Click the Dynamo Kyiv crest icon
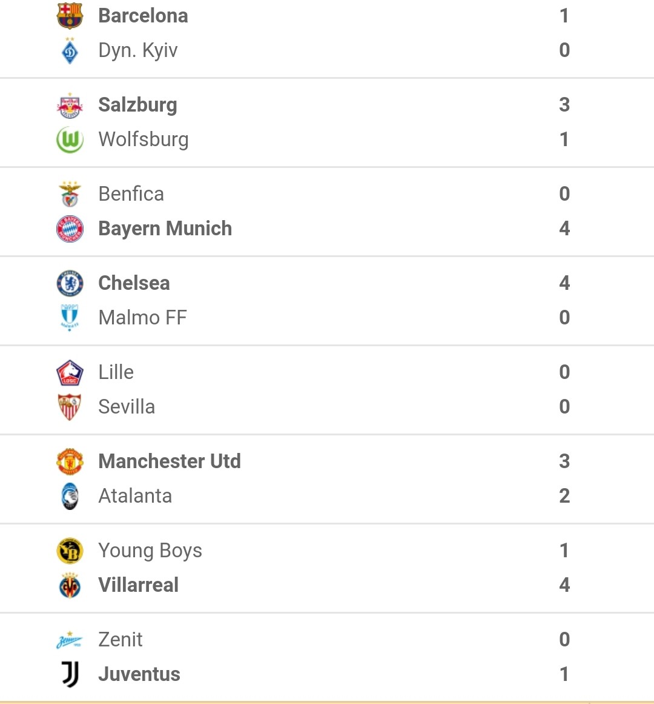 (70, 50)
